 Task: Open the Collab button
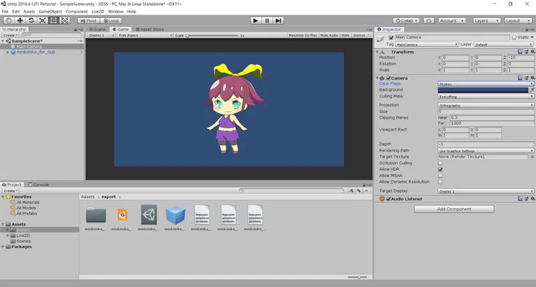tap(406, 21)
